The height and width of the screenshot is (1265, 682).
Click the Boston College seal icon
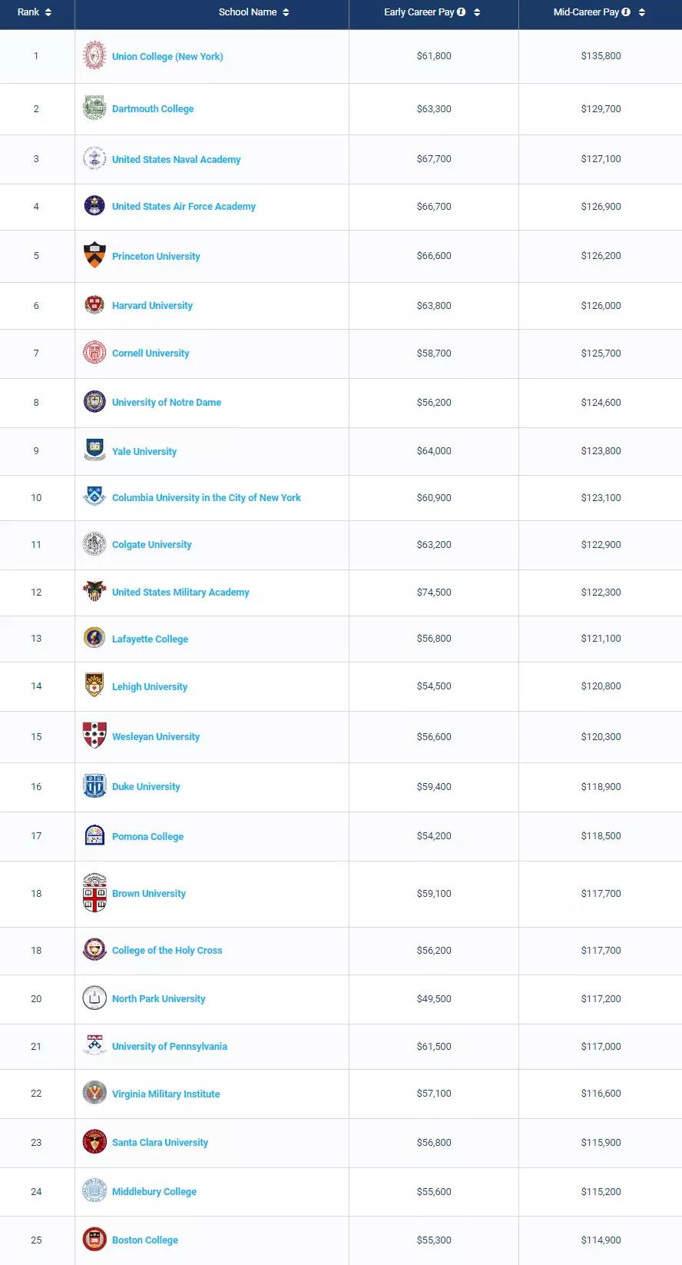94,1239
